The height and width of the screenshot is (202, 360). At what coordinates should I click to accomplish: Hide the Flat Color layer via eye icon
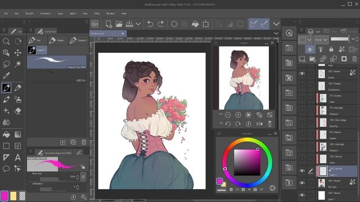(302, 183)
